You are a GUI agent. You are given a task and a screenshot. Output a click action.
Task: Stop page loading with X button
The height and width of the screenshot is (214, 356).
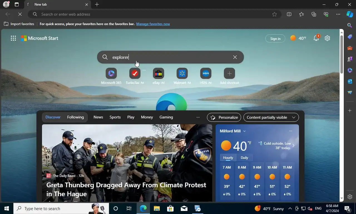click(x=20, y=14)
